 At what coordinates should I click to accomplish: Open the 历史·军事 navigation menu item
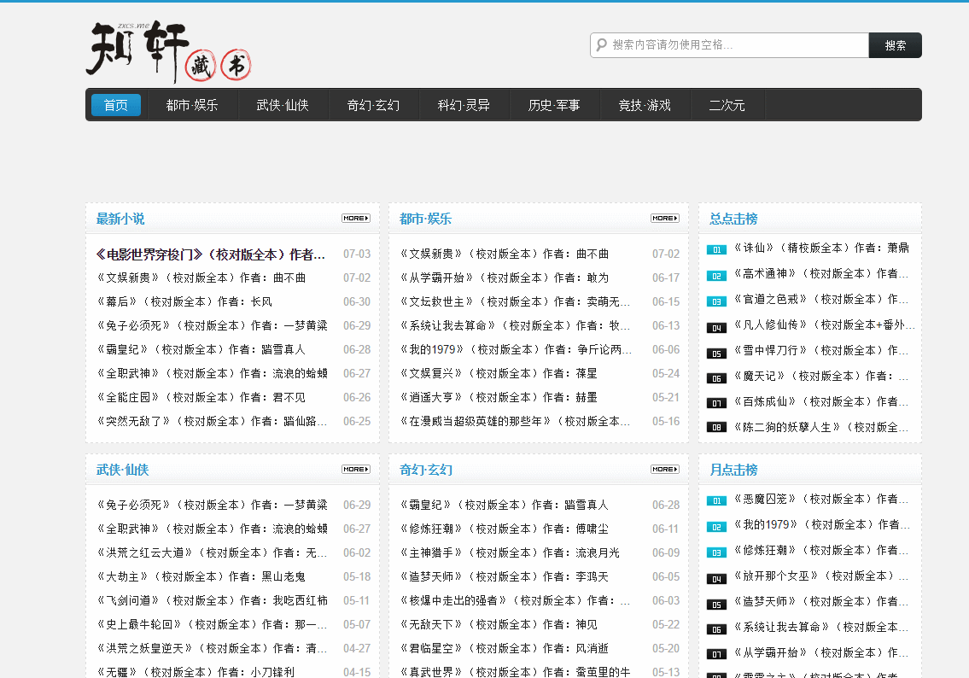554,105
